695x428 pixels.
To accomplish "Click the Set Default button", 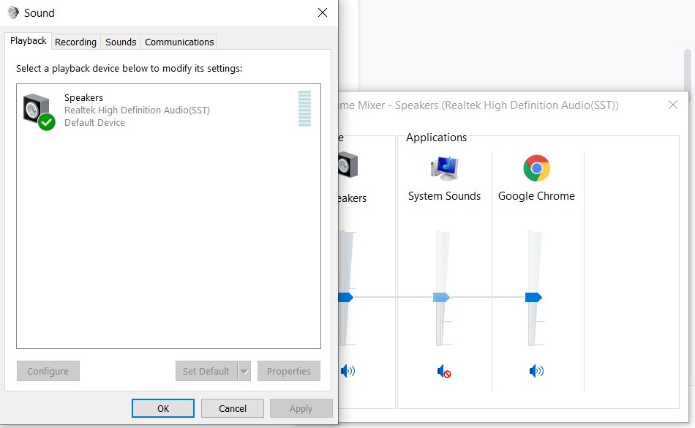I will [206, 372].
